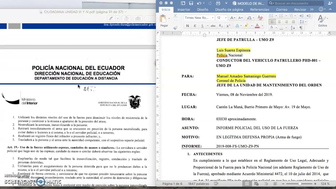This screenshot has height=189, width=336.
Task: Open the sidebar layout icon in Word
Action: click(x=183, y=3)
